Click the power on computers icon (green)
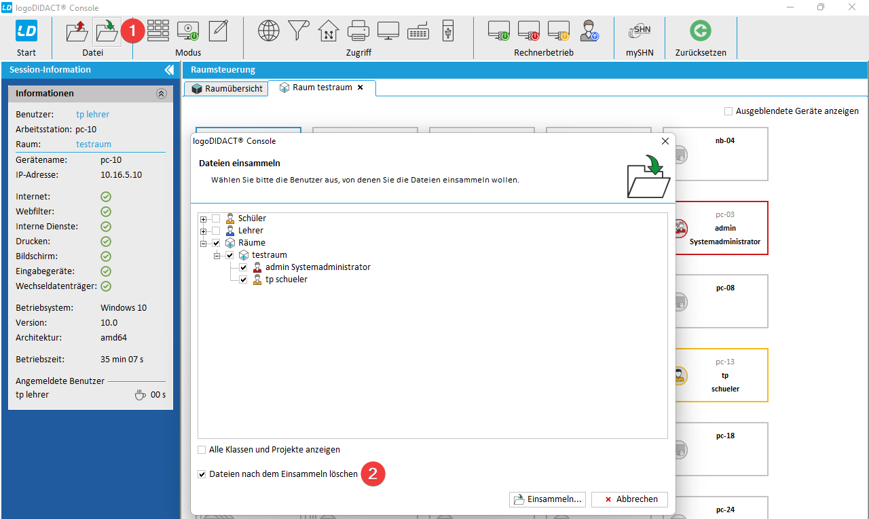 coord(499,31)
